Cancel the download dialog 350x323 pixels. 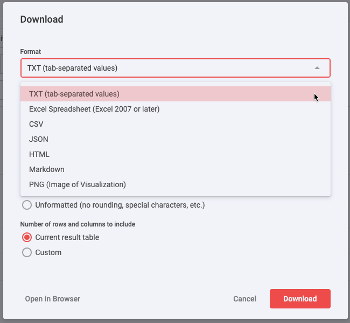click(244, 299)
